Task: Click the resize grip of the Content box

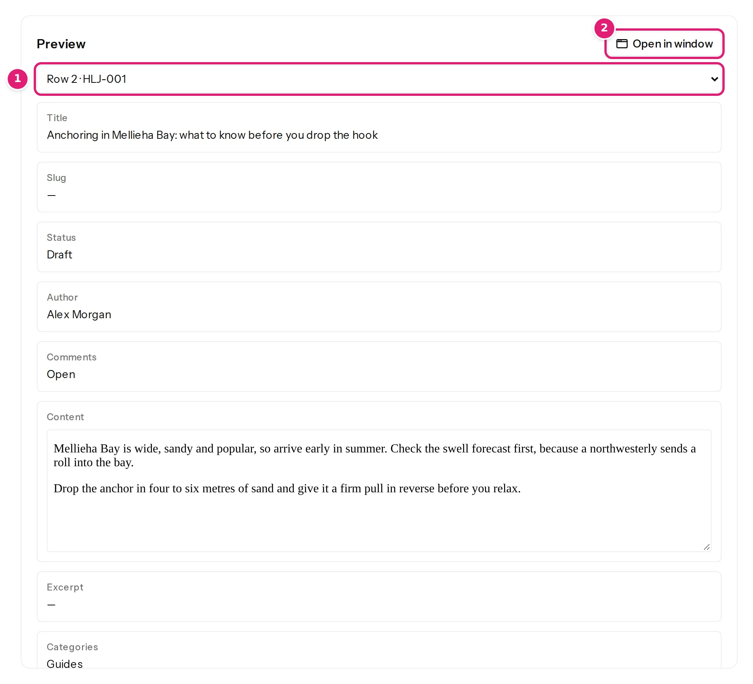Action: pyautogui.click(x=707, y=547)
